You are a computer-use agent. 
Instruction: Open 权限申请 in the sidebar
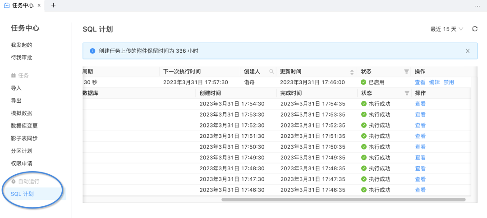22,163
